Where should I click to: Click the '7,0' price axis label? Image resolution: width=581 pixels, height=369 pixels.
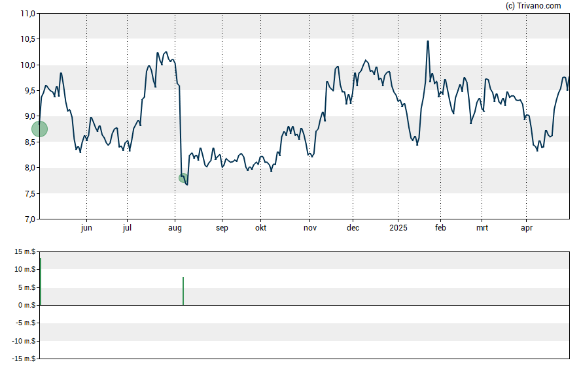coord(29,219)
